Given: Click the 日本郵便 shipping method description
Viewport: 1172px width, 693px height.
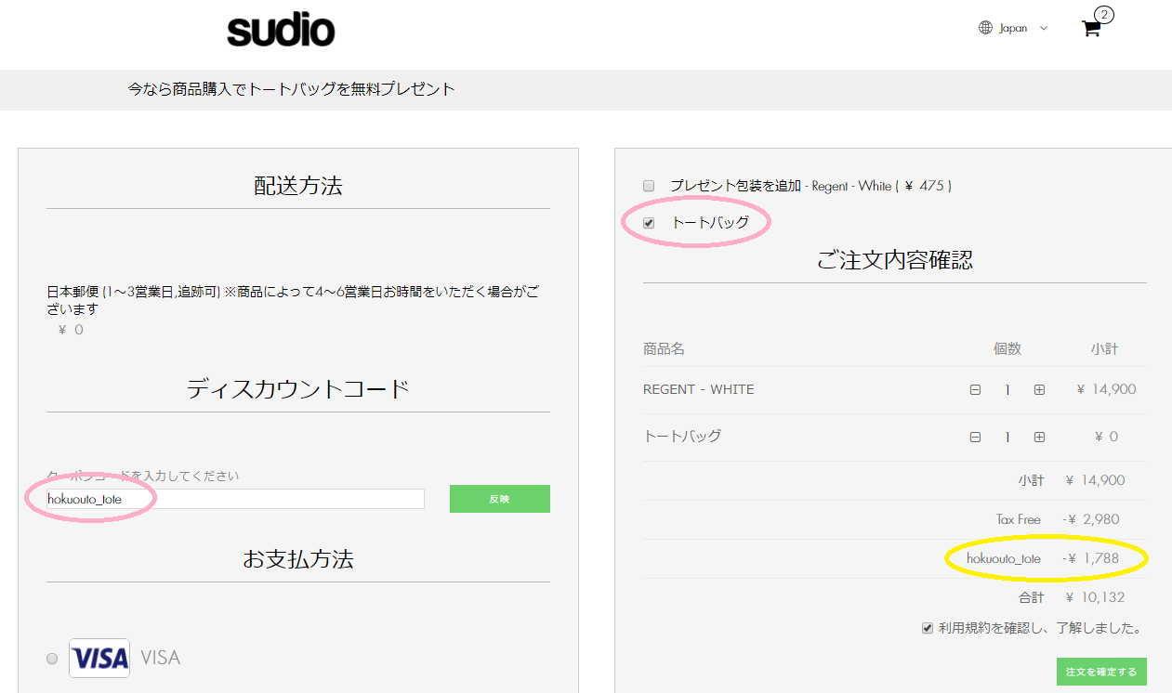Looking at the screenshot, I should [294, 300].
